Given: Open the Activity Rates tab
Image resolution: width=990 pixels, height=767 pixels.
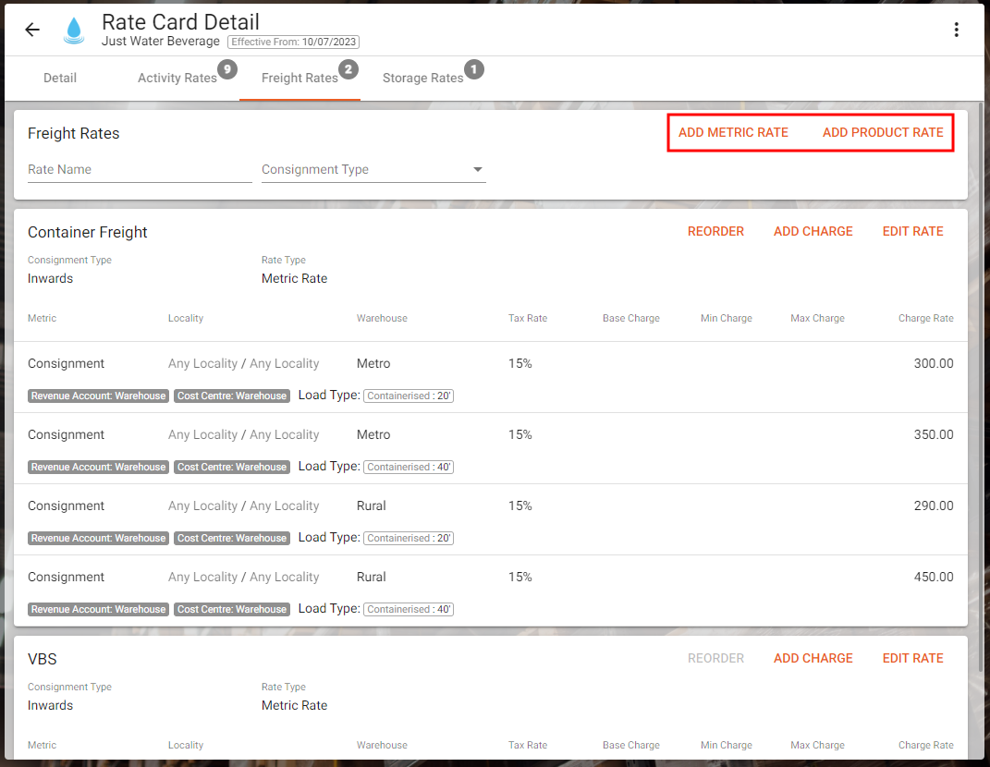Looking at the screenshot, I should pos(177,78).
